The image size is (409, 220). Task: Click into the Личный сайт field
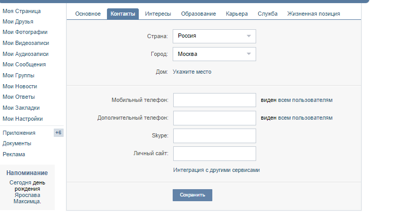point(215,154)
